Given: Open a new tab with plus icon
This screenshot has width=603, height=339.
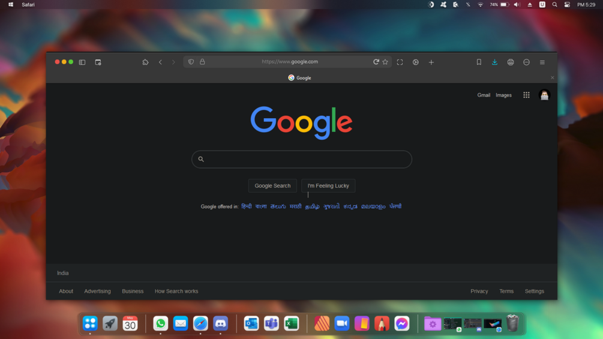Looking at the screenshot, I should [x=431, y=62].
